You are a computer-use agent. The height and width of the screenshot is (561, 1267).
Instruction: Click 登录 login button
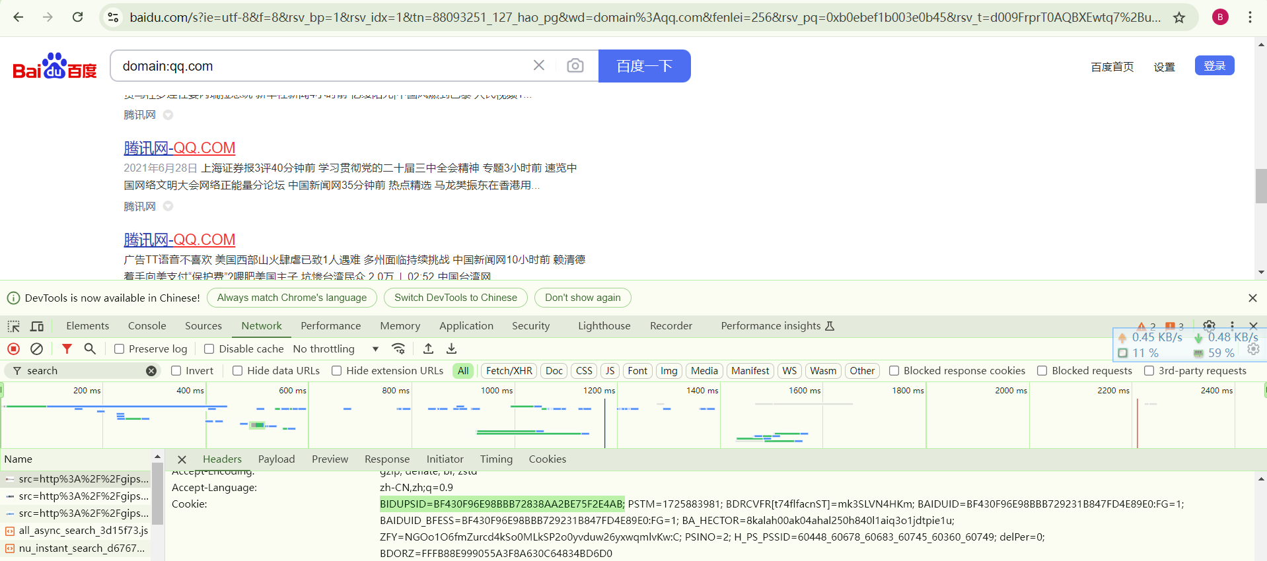[x=1215, y=65]
